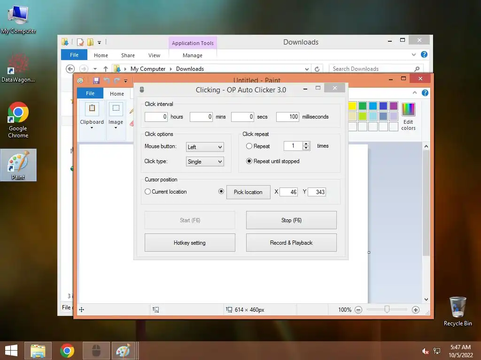Image resolution: width=481 pixels, height=360 pixels.
Task: Click the Downloads window Help icon
Action: 424,54
